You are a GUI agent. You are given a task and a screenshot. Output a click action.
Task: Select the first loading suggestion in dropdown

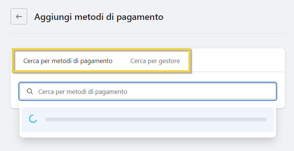[x=148, y=119]
